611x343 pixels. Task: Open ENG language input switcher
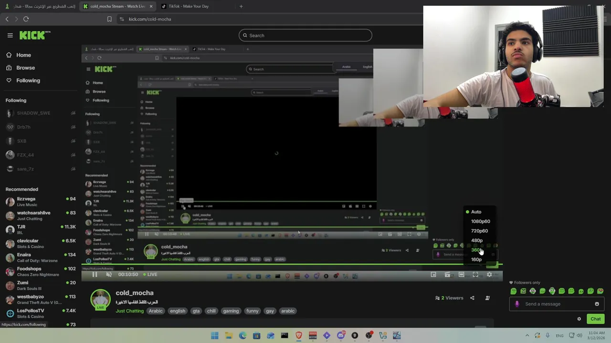click(x=559, y=336)
